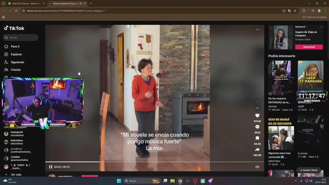Click the elcuiqui username

coord(273,106)
